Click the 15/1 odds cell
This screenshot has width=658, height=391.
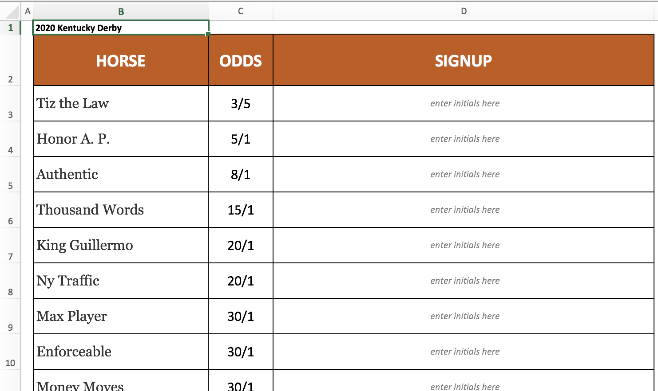(241, 210)
